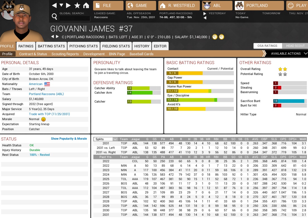The image size is (308, 218).
Task: Click the back navigation arrow at top
Action: (54, 5)
